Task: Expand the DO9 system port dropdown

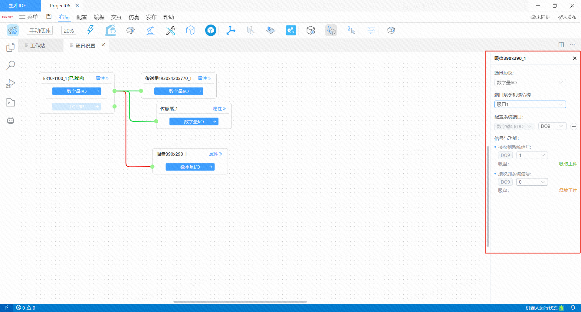Action: point(552,126)
